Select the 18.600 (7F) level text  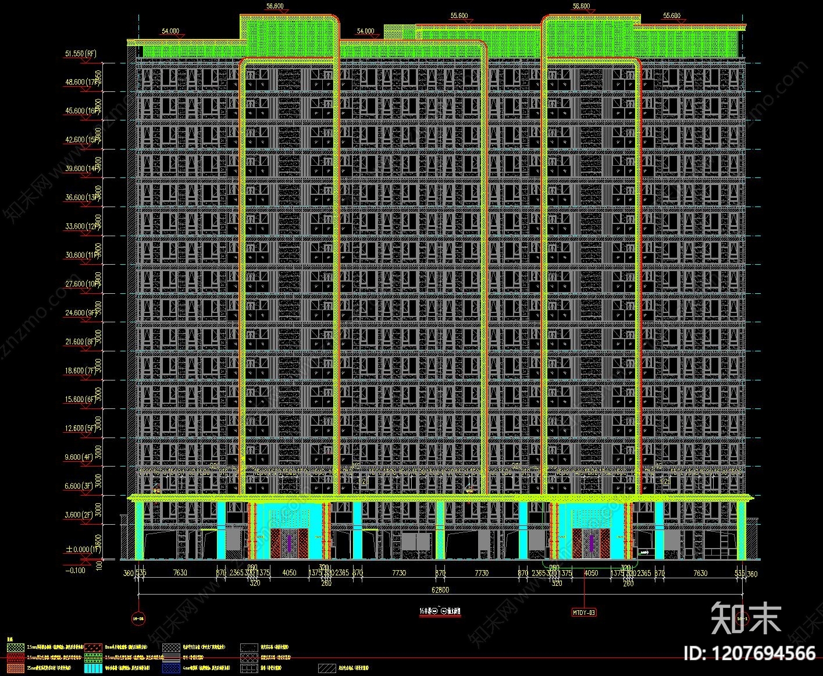click(81, 371)
